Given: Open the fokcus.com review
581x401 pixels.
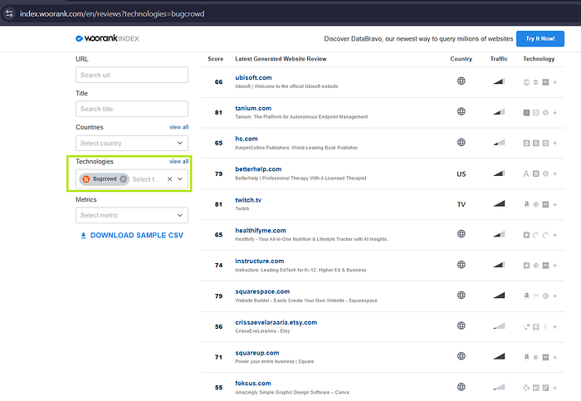Looking at the screenshot, I should (253, 384).
